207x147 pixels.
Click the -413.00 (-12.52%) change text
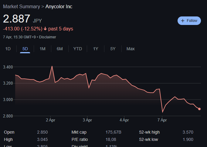click(23, 29)
